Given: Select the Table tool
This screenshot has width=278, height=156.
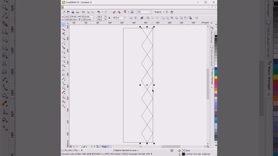Looking at the screenshot, I should point(63,75).
